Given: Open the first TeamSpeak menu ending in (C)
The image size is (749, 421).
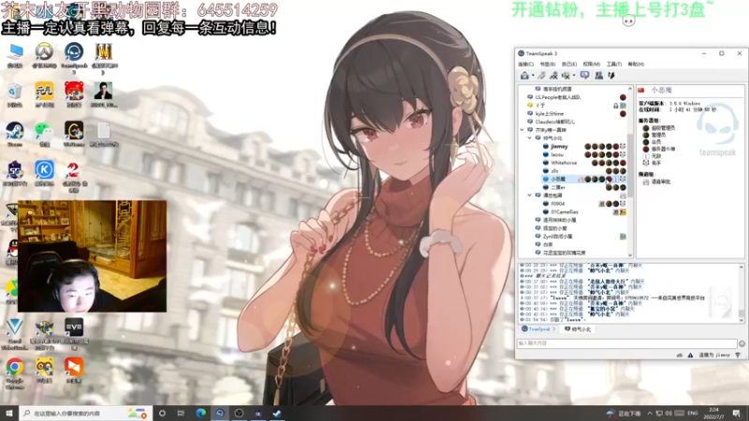Looking at the screenshot, I should tap(525, 64).
